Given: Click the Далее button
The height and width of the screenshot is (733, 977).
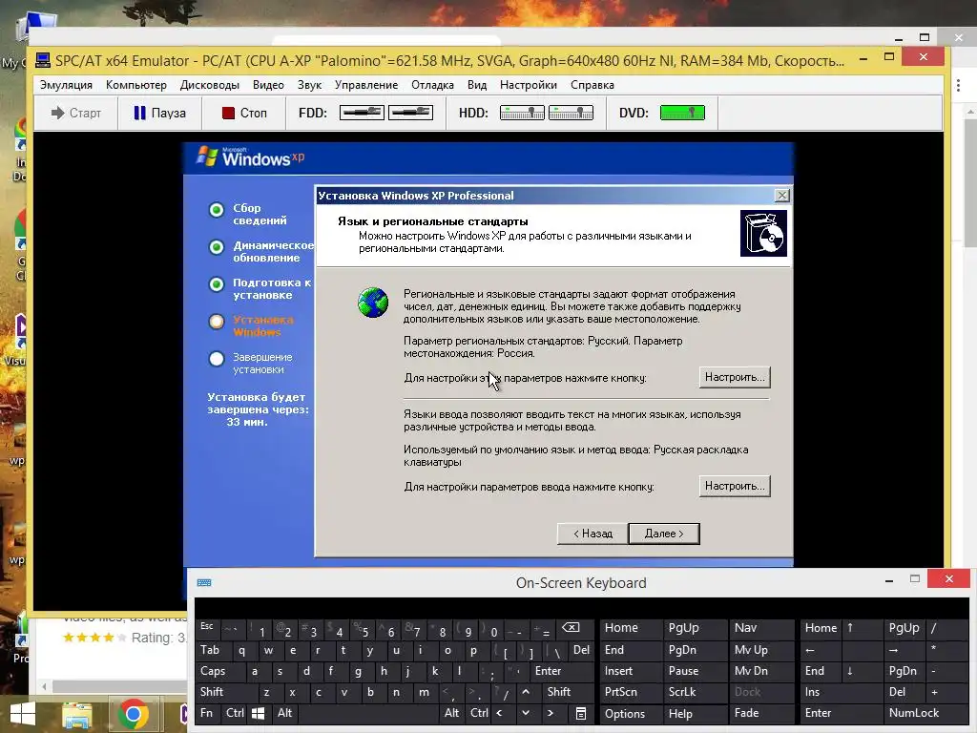Looking at the screenshot, I should (x=664, y=534).
